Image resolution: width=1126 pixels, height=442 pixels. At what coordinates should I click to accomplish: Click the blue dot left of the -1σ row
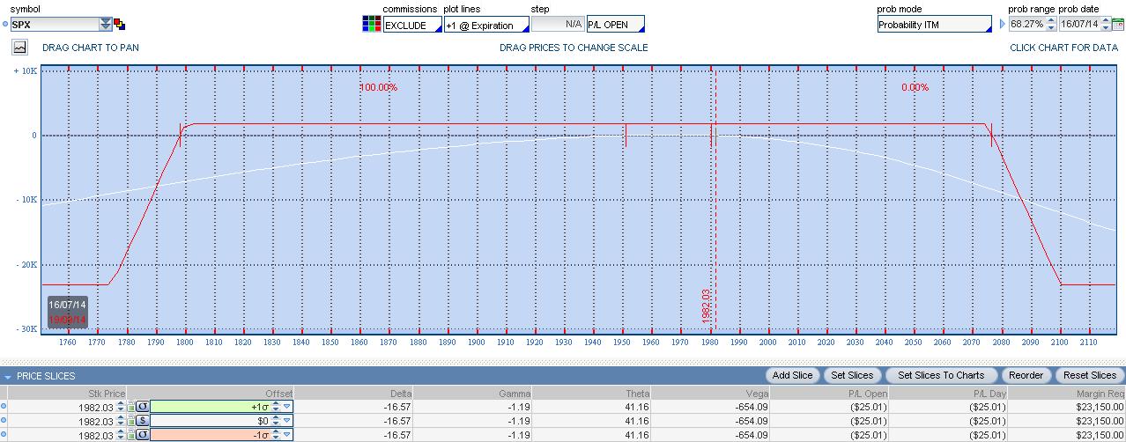point(4,435)
